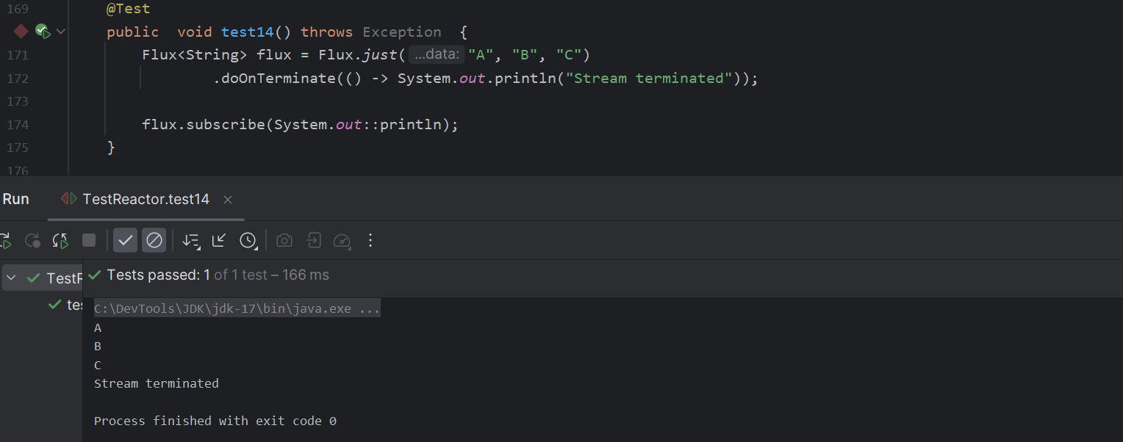Click the run test gutter icon
This screenshot has width=1123, height=442.
coord(43,32)
